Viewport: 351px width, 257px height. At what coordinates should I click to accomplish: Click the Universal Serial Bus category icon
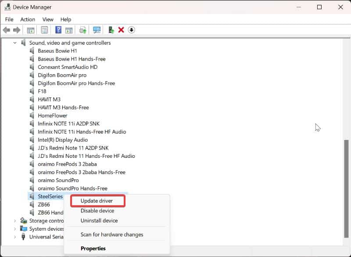[23, 237]
